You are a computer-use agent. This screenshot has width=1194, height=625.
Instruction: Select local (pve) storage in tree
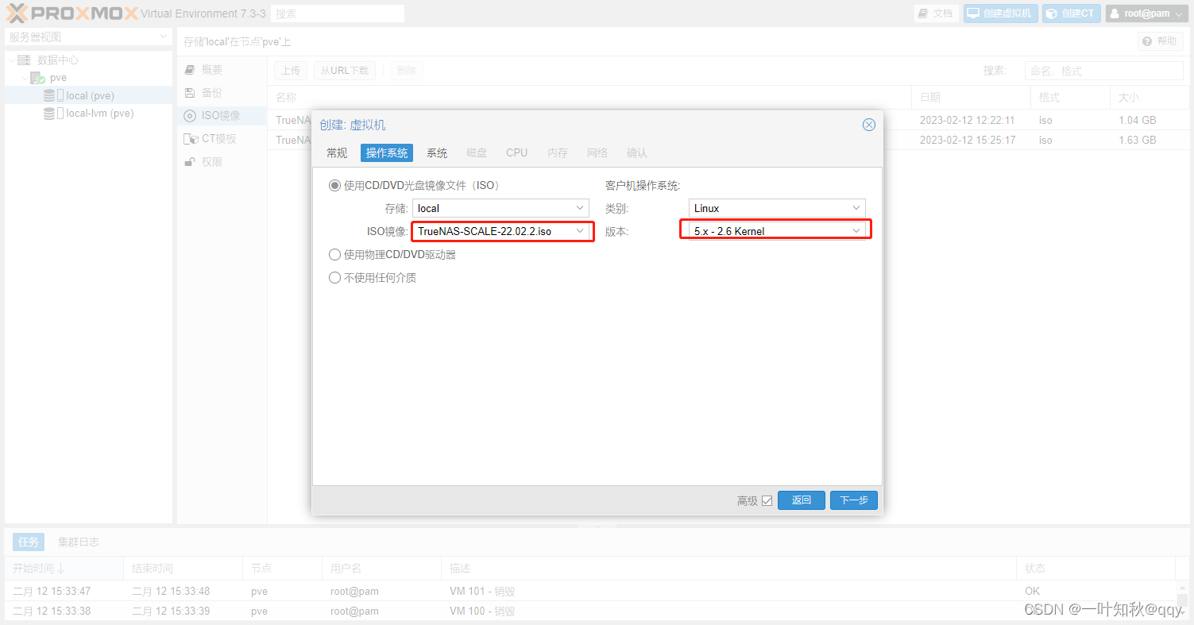(88, 95)
